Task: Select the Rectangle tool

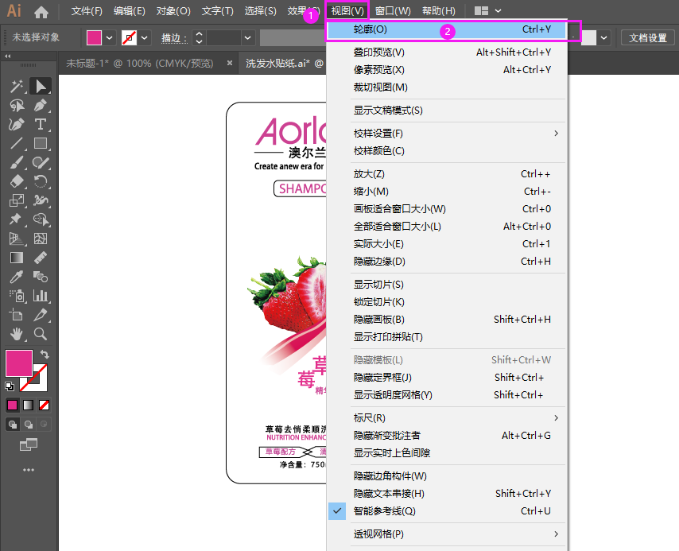Action: pos(41,142)
